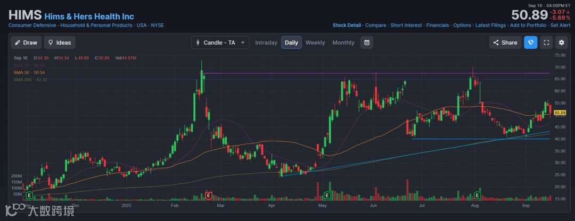Viewport: 575px width, 221px height.
Task: Switch to Weekly timeframe
Action: (x=315, y=42)
